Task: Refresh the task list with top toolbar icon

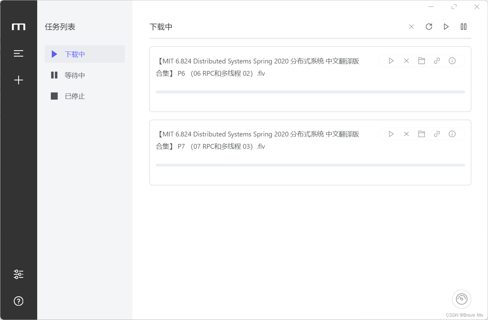Action: (x=429, y=27)
